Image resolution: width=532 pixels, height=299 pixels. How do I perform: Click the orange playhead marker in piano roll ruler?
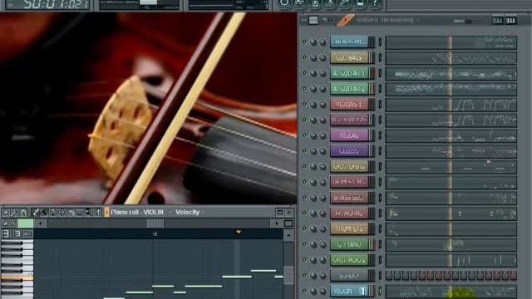point(239,233)
